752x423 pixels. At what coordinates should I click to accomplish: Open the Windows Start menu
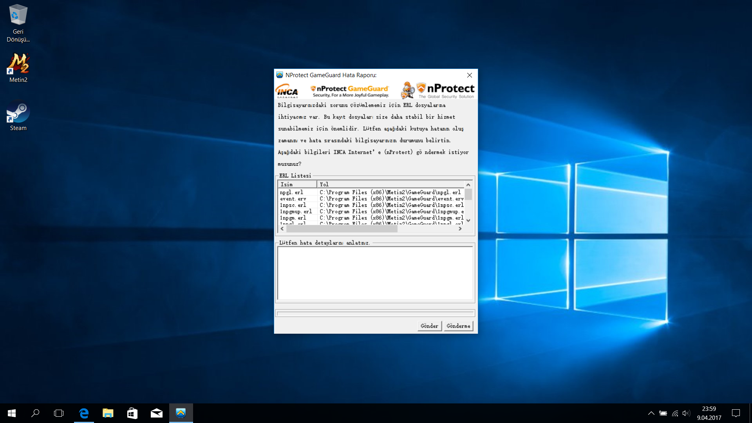[x=12, y=413]
